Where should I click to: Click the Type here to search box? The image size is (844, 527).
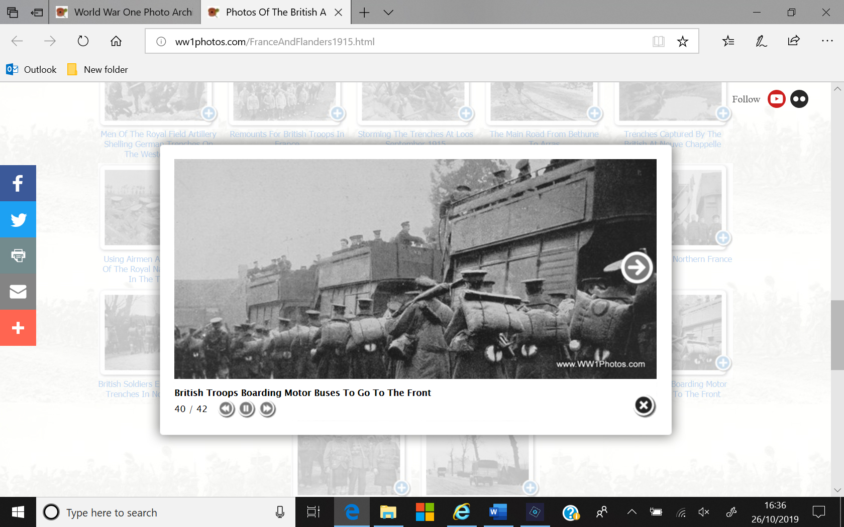(x=166, y=512)
